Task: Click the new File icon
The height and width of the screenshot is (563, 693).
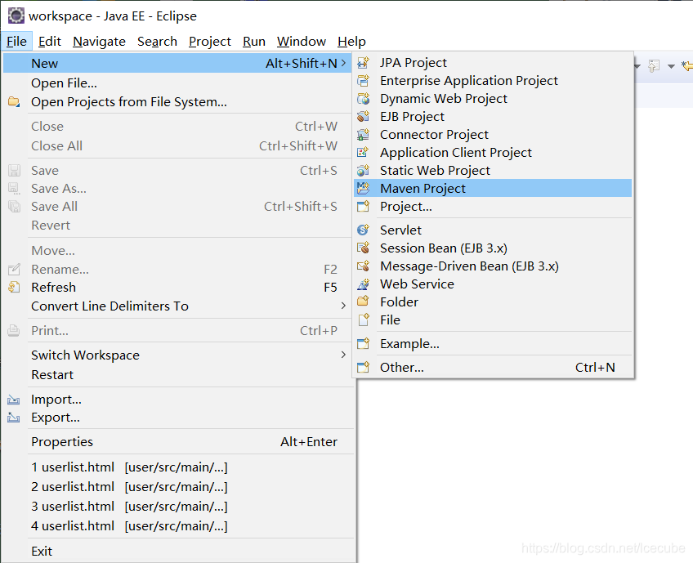Action: click(364, 320)
